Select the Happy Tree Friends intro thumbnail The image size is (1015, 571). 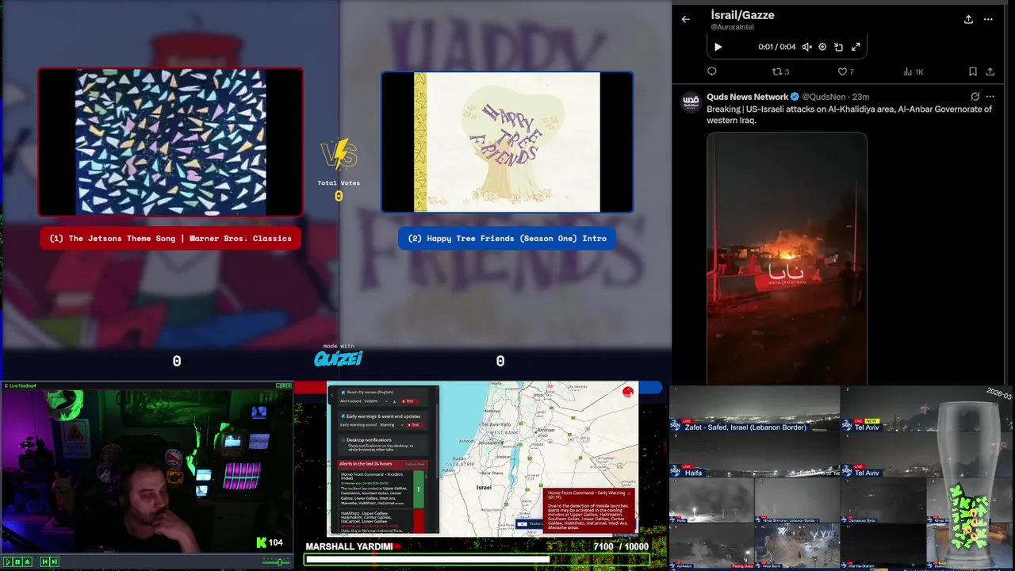(507, 143)
